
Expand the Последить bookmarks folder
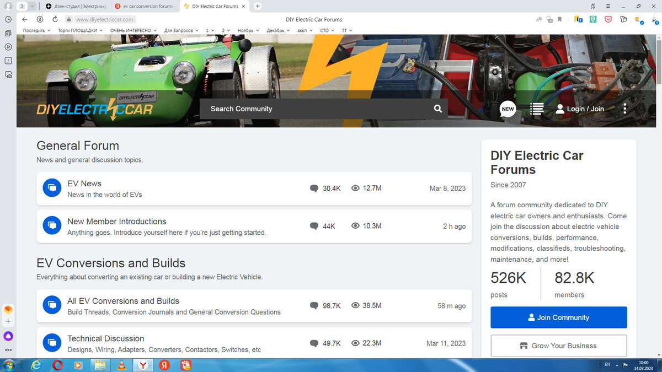[36, 31]
